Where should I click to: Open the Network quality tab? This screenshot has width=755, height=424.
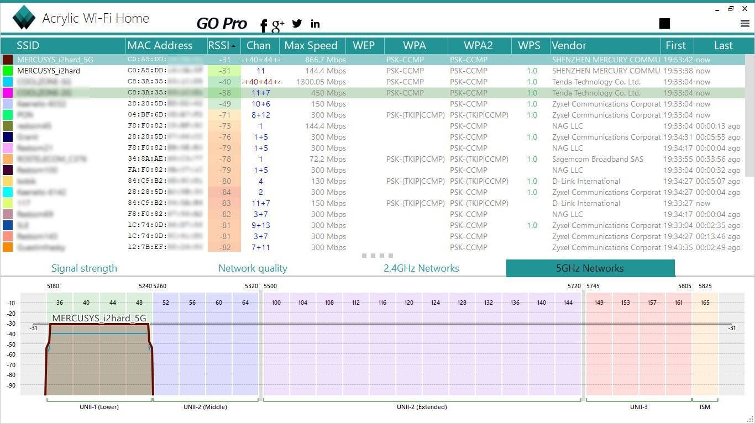pyautogui.click(x=253, y=268)
